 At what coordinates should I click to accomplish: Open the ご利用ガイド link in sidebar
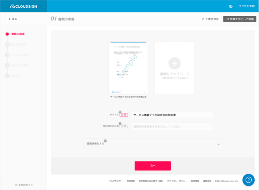point(24,185)
